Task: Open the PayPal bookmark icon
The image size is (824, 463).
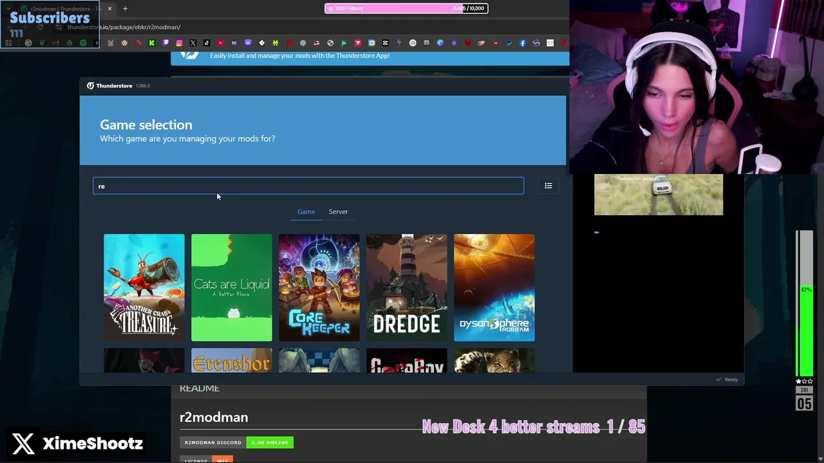Action: [509, 43]
